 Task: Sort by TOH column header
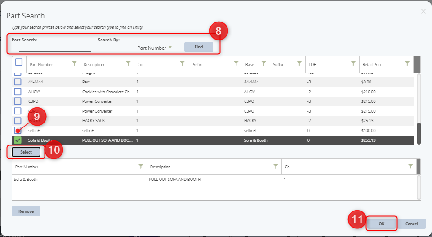tap(312, 64)
